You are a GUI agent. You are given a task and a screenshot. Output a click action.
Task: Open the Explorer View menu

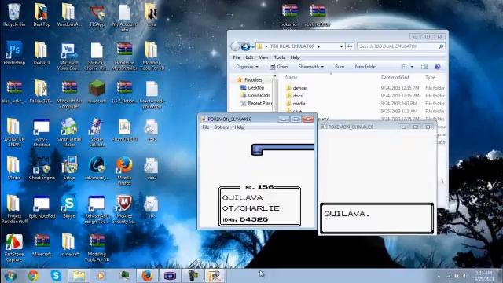(263, 57)
